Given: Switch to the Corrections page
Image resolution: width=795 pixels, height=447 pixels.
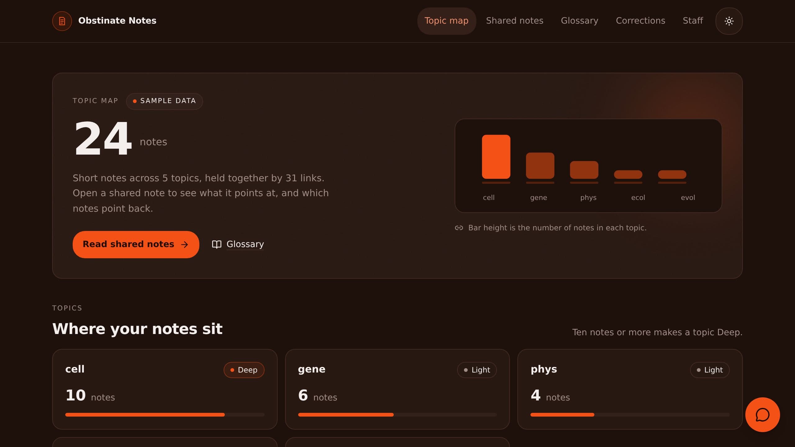Looking at the screenshot, I should (x=641, y=21).
